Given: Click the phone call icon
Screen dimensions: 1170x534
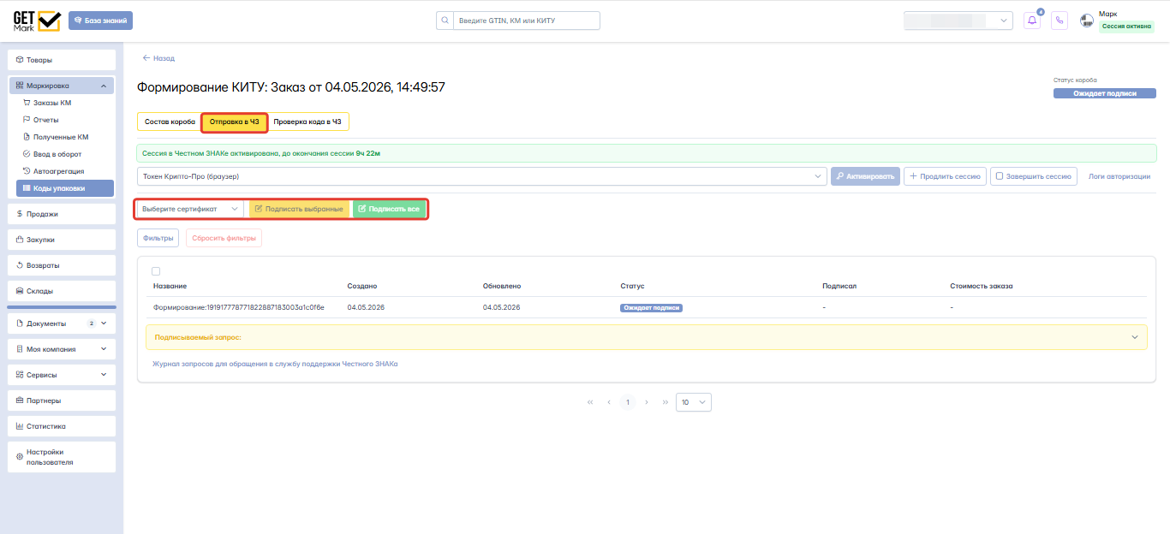Looking at the screenshot, I should [1060, 21].
